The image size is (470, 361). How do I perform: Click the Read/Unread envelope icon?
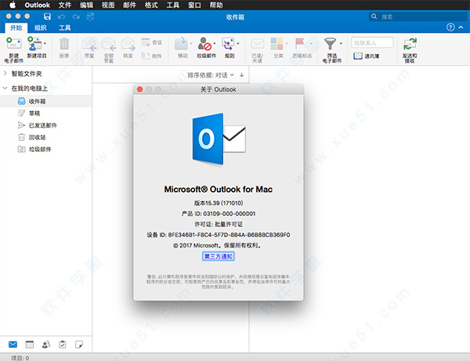pos(257,44)
